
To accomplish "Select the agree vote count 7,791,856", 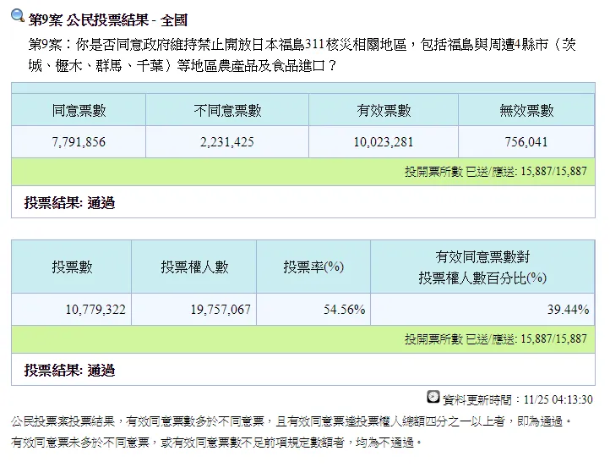I will coord(79,142).
